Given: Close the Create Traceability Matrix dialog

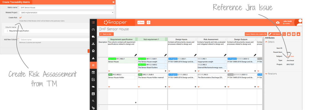Looking at the screenshot, I should pos(113,2).
